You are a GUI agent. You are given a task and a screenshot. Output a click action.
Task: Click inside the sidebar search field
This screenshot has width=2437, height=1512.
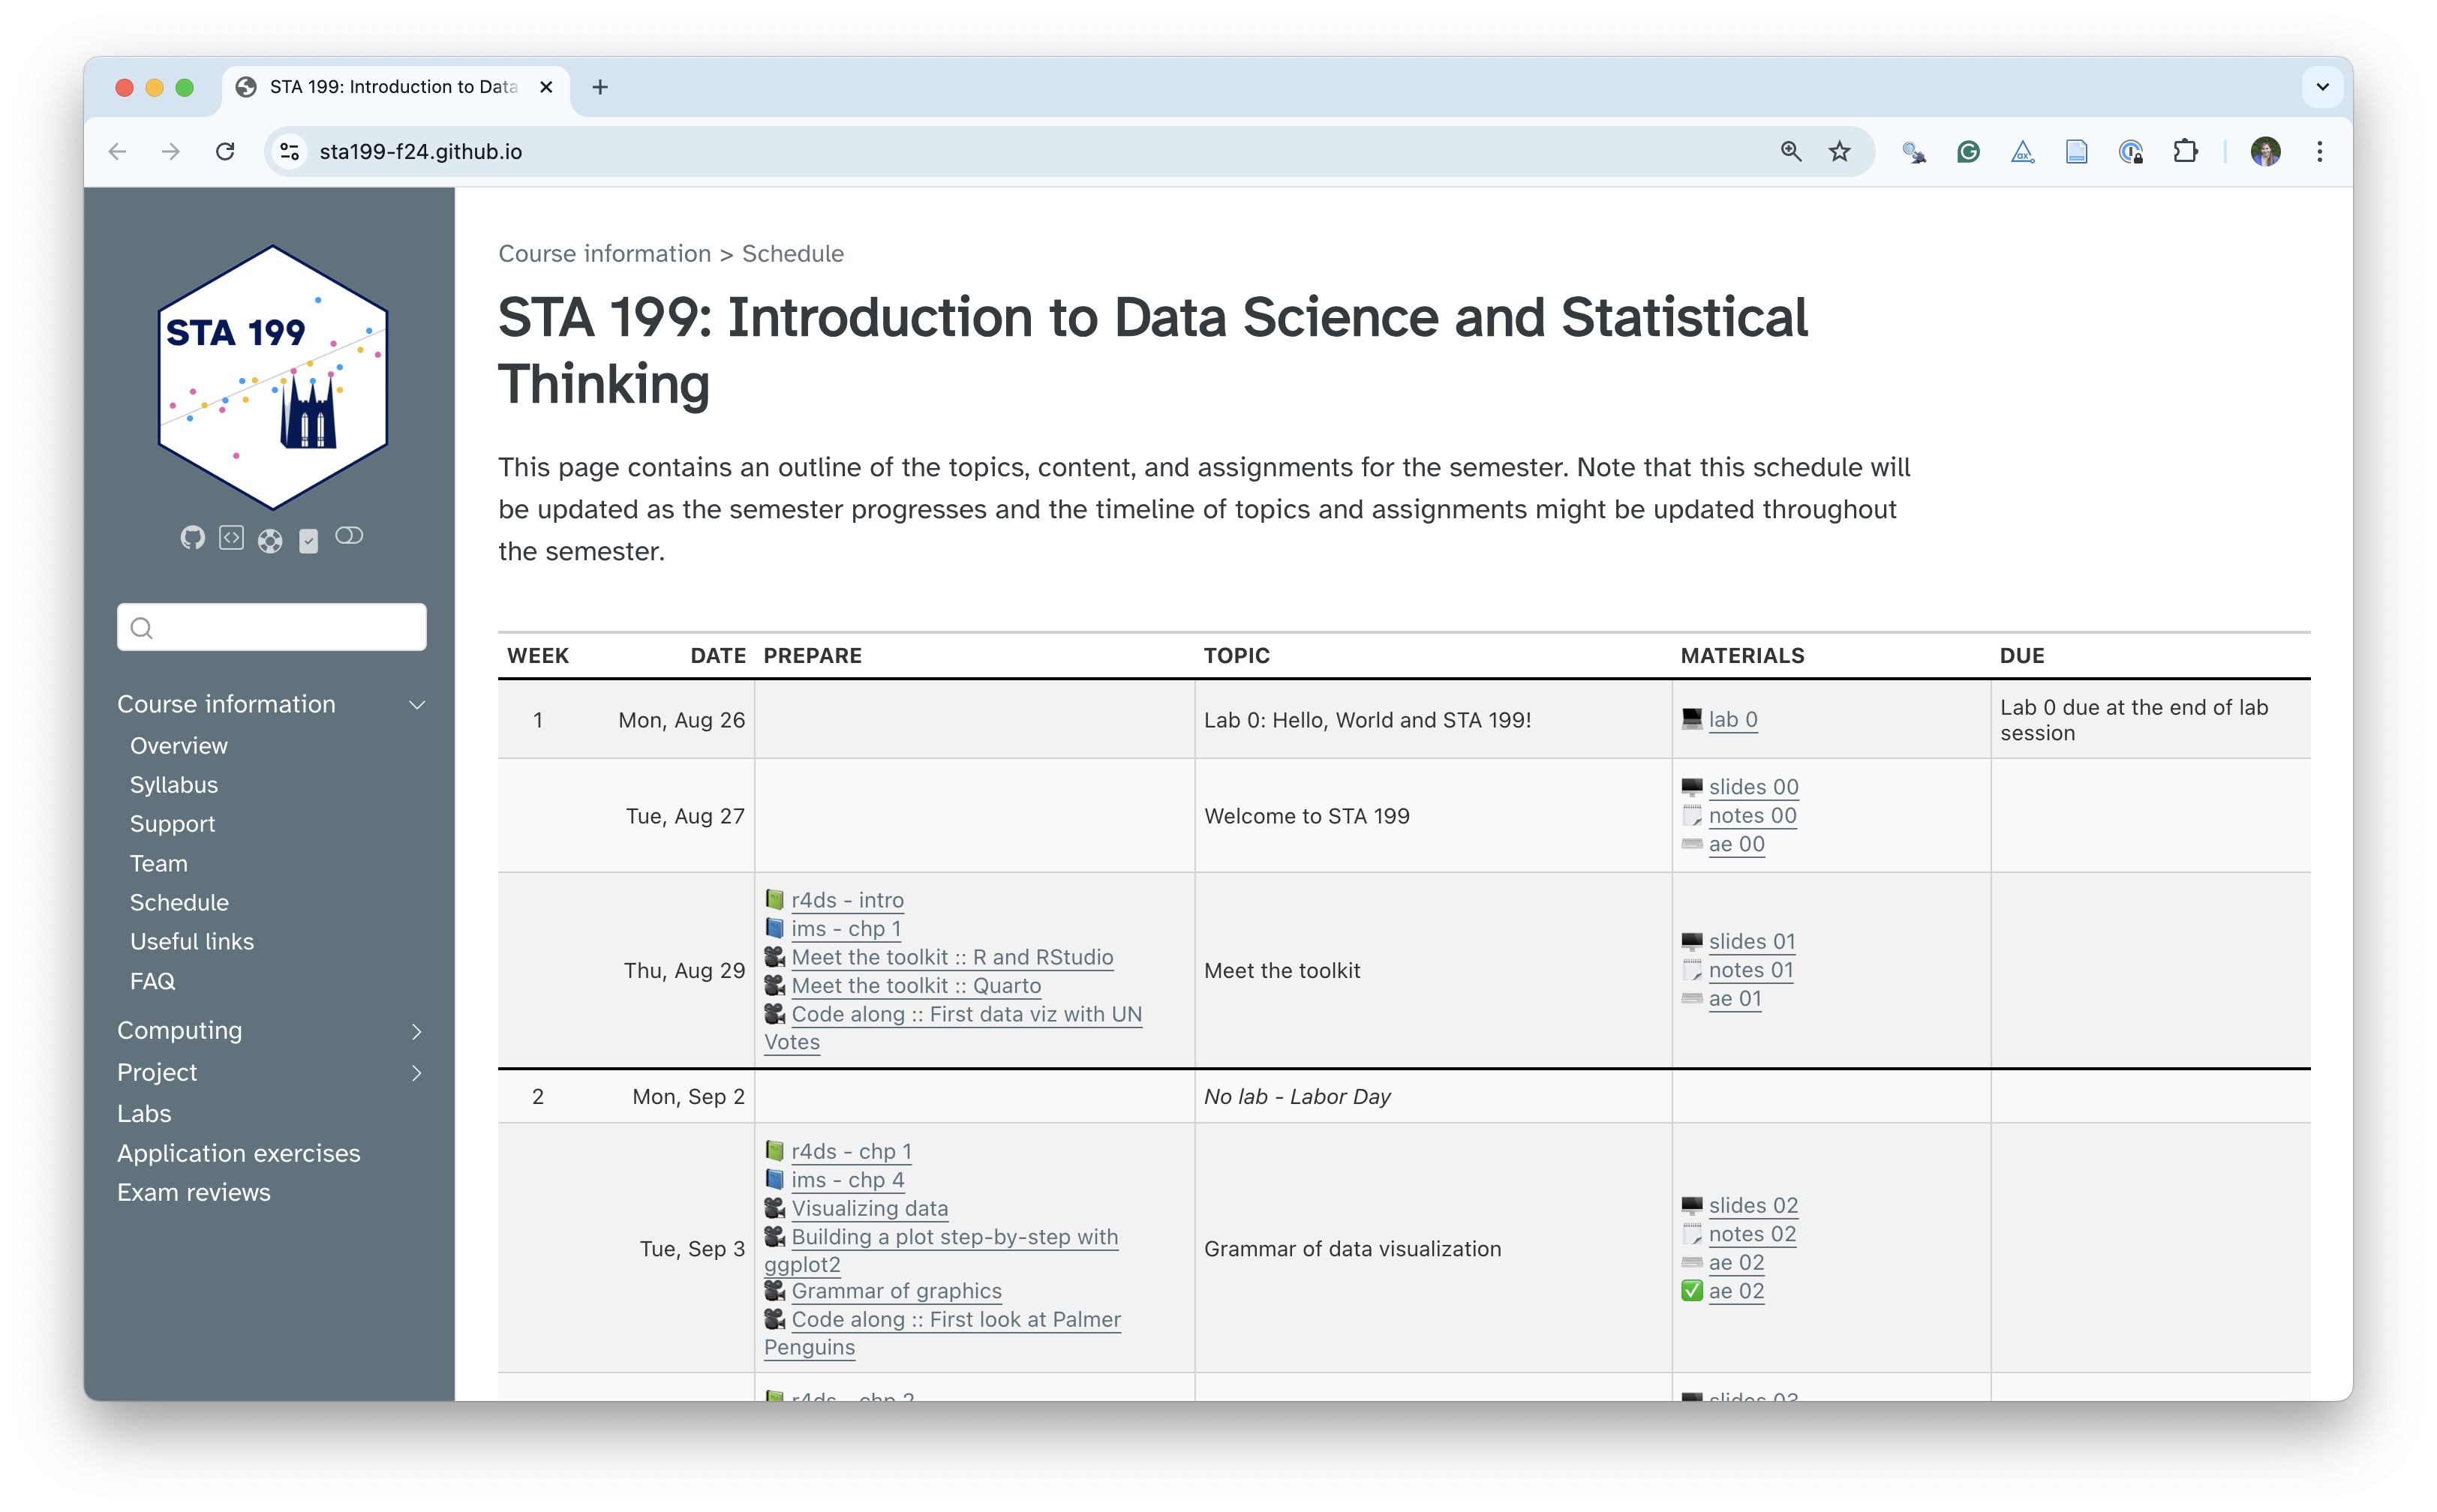[x=271, y=627]
